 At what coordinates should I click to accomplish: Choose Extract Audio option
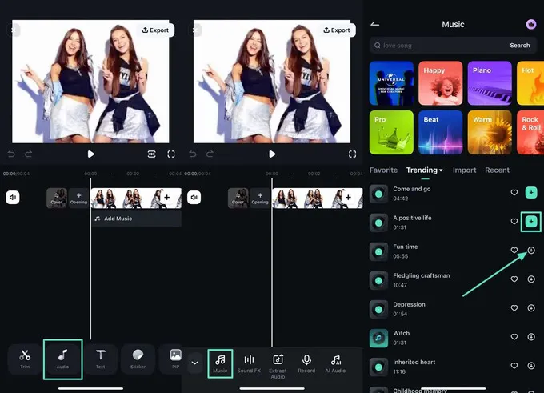[x=278, y=367]
